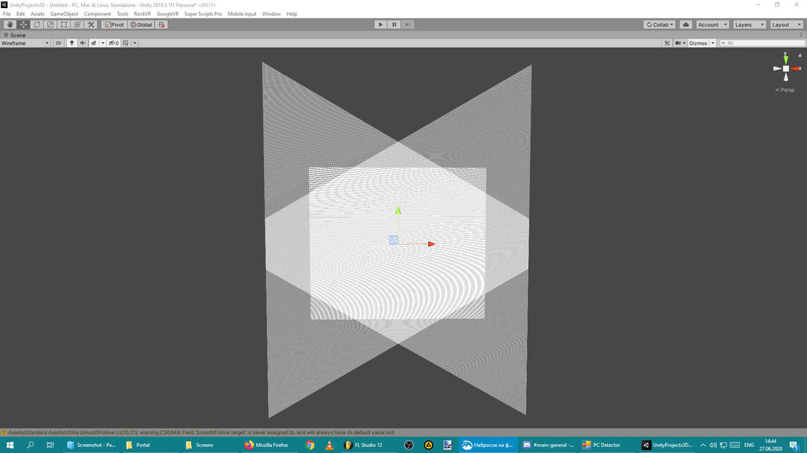This screenshot has height=453, width=807.
Task: Activate the Hand pan tool
Action: pyautogui.click(x=9, y=24)
